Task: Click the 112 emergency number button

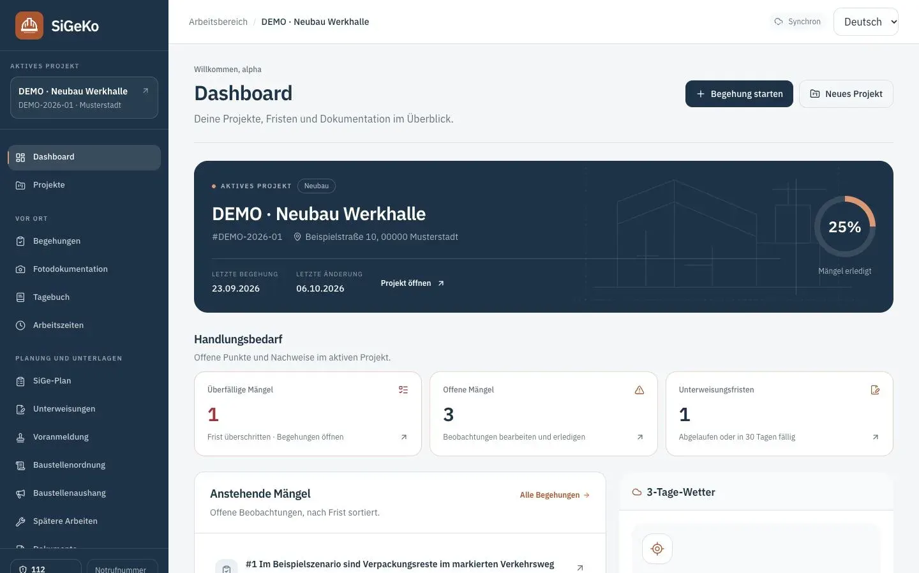Action: (x=46, y=566)
